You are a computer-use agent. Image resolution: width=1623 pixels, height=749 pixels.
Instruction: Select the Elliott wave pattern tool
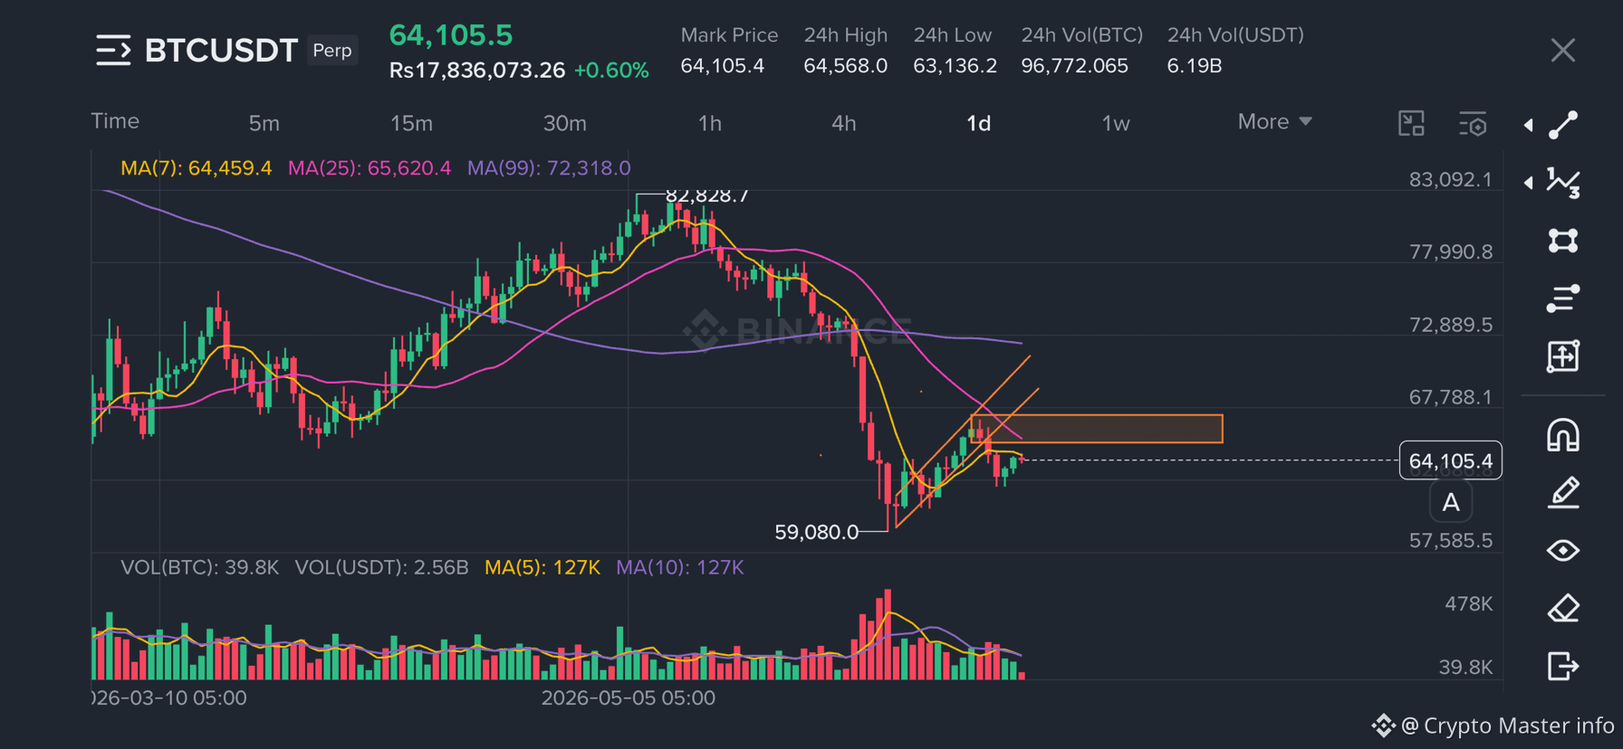1563,183
